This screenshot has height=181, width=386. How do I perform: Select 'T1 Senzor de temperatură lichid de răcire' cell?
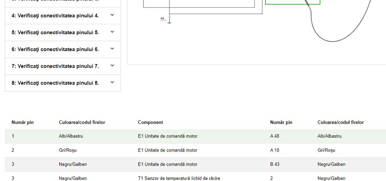pos(179,178)
